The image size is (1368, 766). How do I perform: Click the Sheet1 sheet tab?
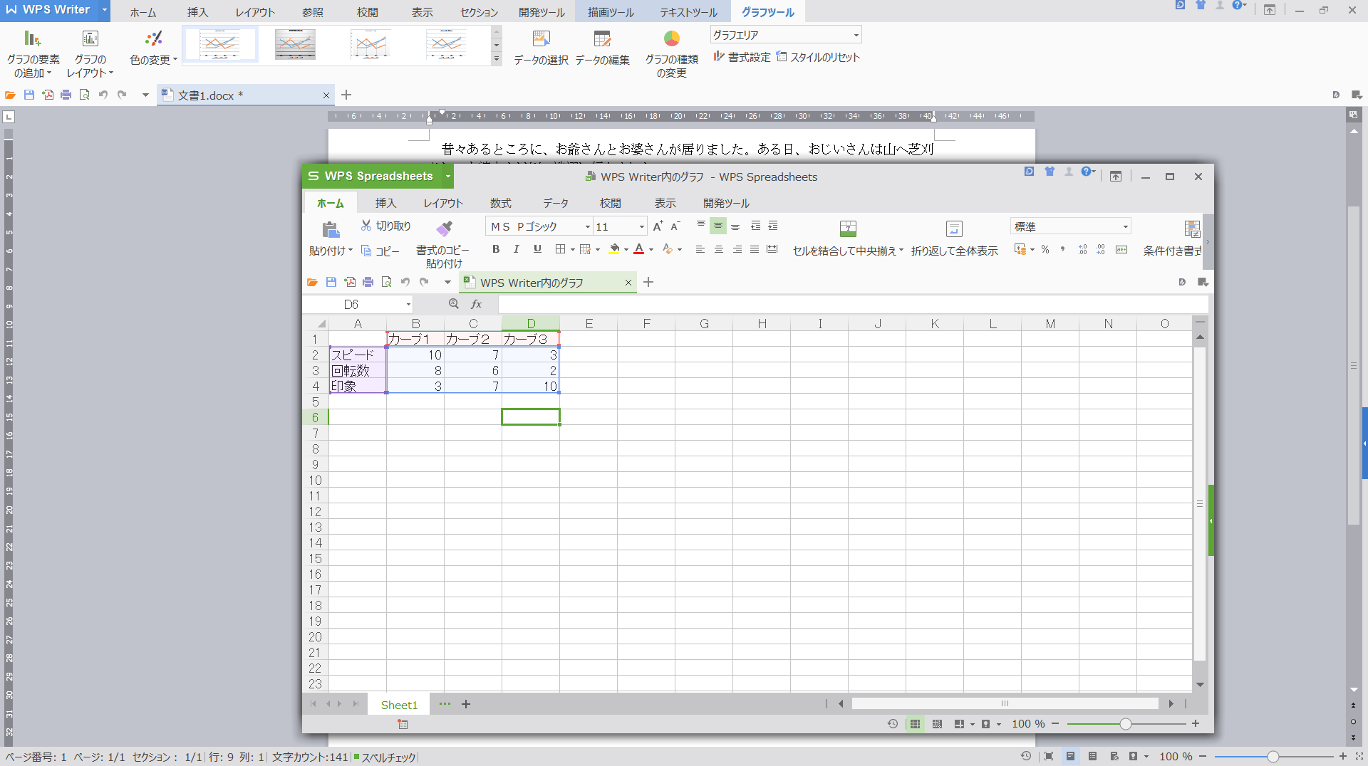click(x=399, y=705)
